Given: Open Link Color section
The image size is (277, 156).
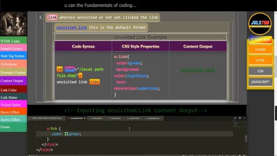Looking at the screenshot, I should [x=13, y=90].
